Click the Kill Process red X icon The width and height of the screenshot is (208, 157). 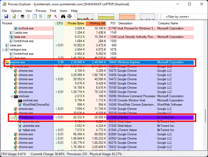click(x=56, y=16)
